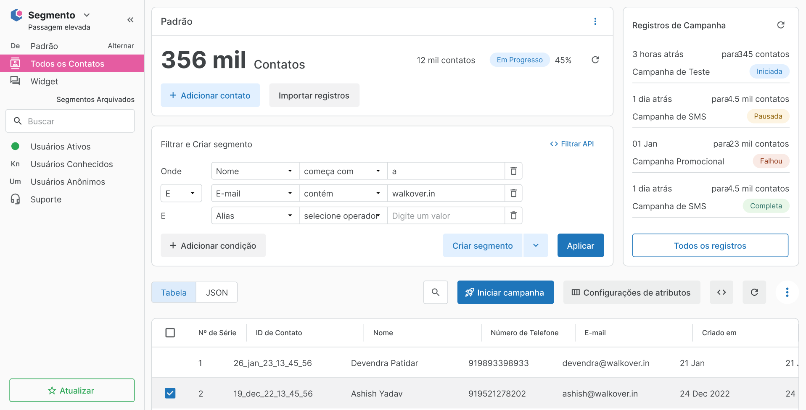The image size is (806, 410).
Task: Toggle the select-all checkbox in table header
Action: (x=170, y=333)
